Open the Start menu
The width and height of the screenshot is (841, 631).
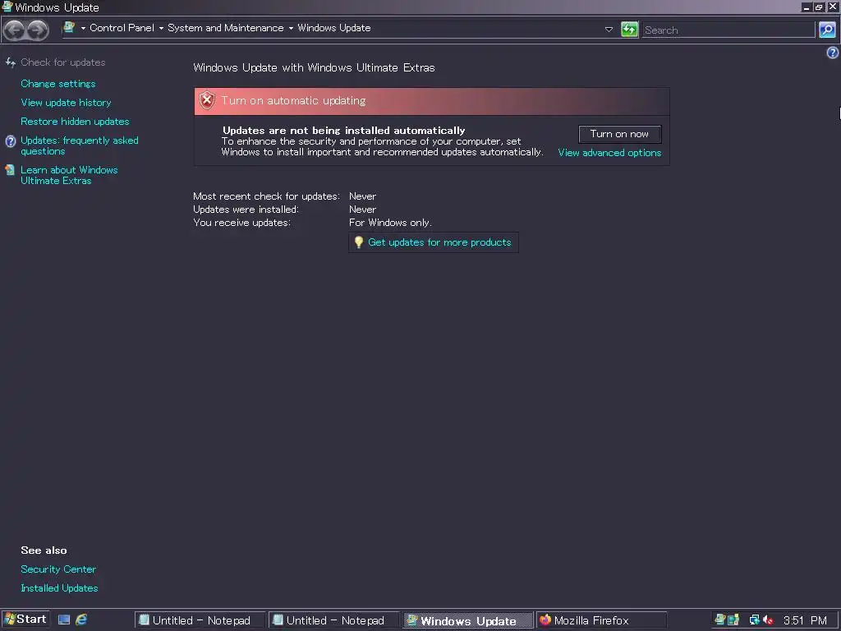pos(25,619)
